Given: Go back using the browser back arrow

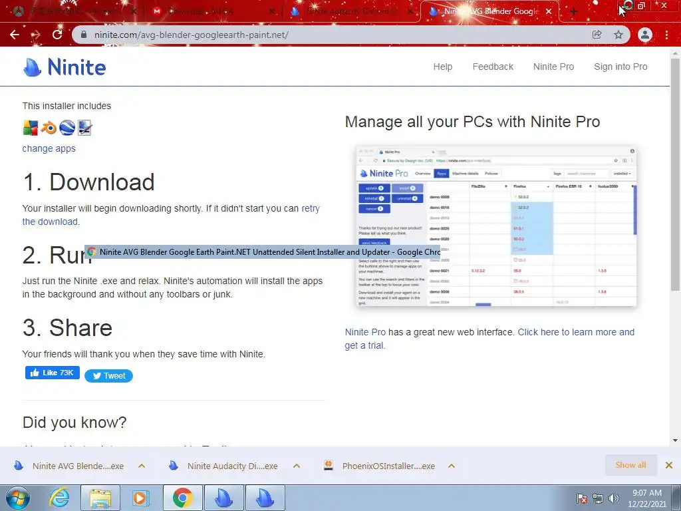Looking at the screenshot, I should click(15, 35).
